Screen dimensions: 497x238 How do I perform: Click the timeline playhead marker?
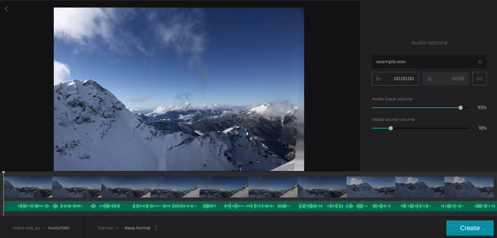[4, 173]
